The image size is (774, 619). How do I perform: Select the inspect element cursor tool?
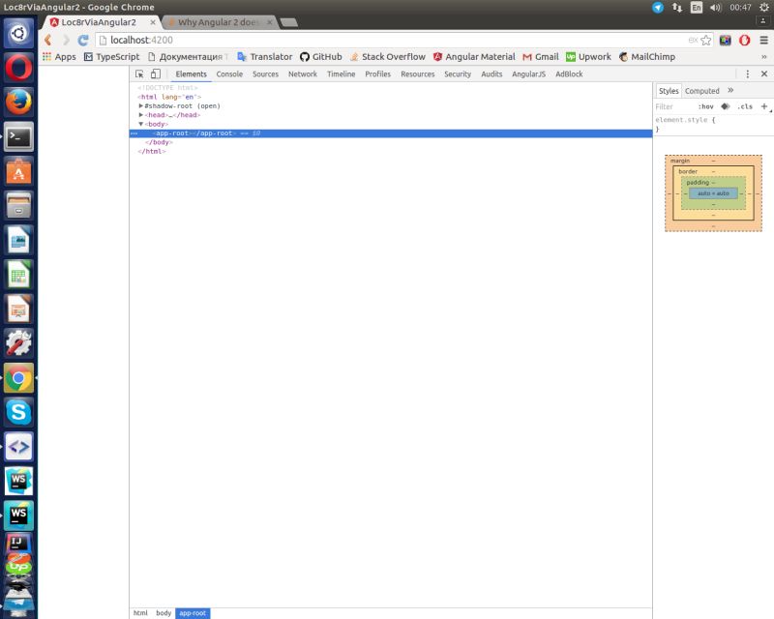pos(138,73)
